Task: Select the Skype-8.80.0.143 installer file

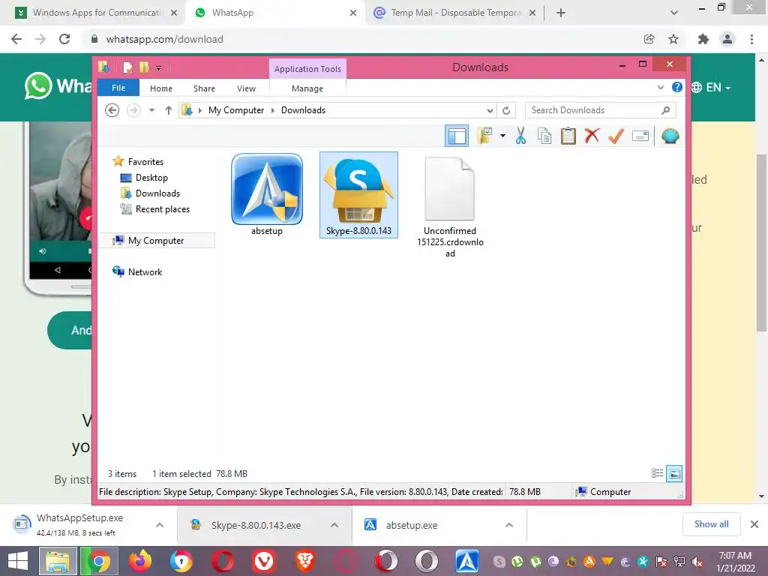Action: (x=358, y=194)
